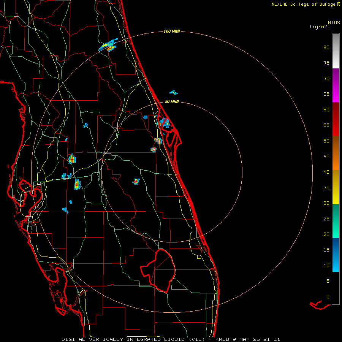Select the blue segment of the color scale
342x342 pixels.
(x=336, y=255)
